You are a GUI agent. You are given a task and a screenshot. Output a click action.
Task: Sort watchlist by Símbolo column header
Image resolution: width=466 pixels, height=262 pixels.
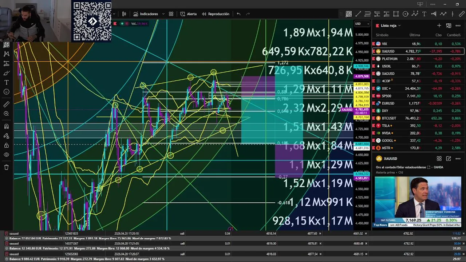tap(382, 35)
